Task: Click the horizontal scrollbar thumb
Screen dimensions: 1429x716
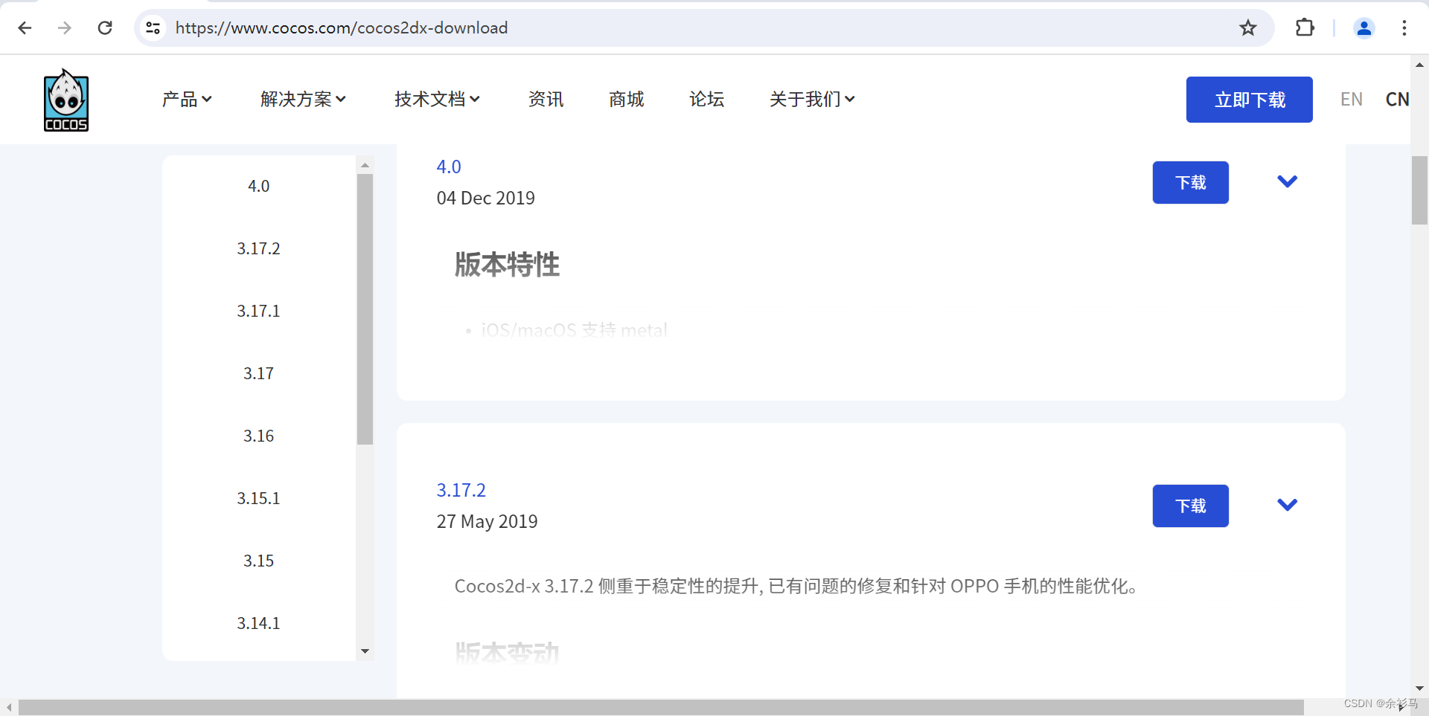Action: 661,707
